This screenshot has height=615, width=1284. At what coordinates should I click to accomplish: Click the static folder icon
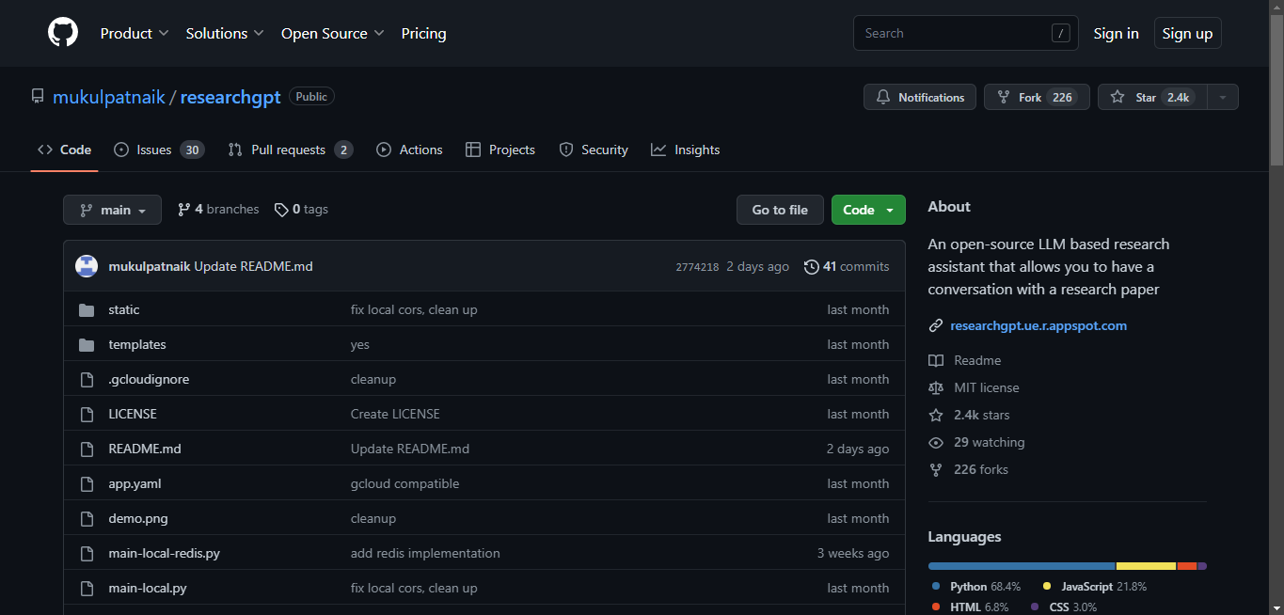click(87, 309)
